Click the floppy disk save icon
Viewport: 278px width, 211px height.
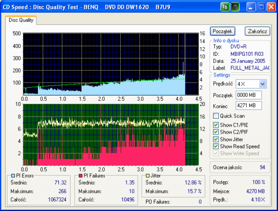pyautogui.click(x=235, y=7)
